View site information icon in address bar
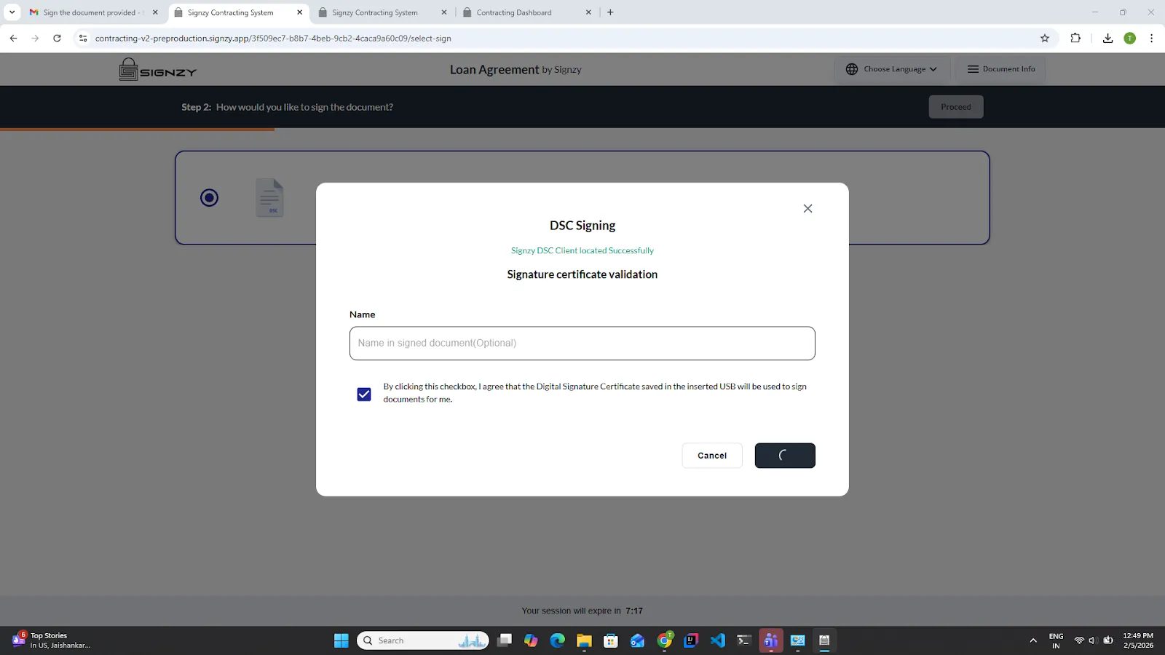This screenshot has height=655, width=1165. click(82, 39)
